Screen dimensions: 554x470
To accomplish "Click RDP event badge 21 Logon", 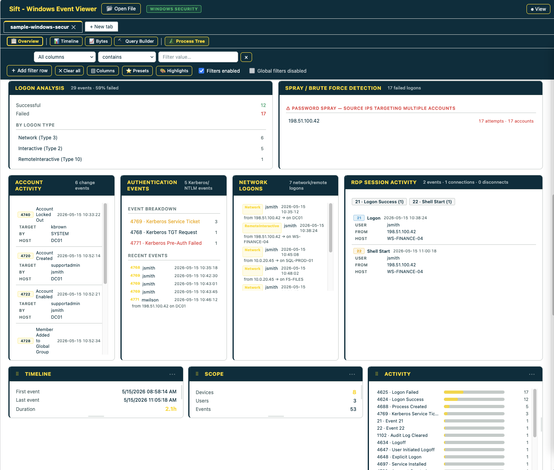I will coord(359,218).
